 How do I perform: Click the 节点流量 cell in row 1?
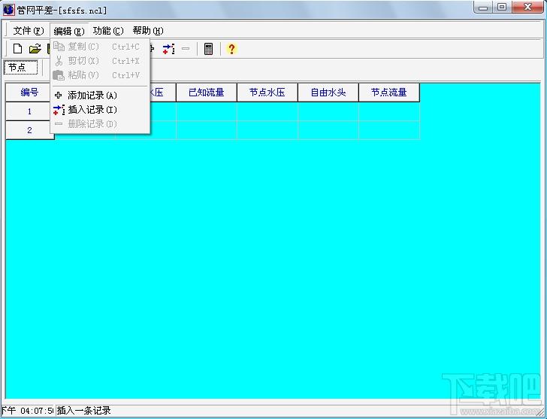click(389, 111)
